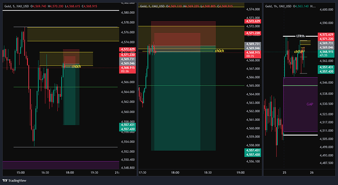This screenshot has width=338, height=185.
Task: Click the 4,571.220 price tag on 5-minute chart
Action: click(127, 55)
